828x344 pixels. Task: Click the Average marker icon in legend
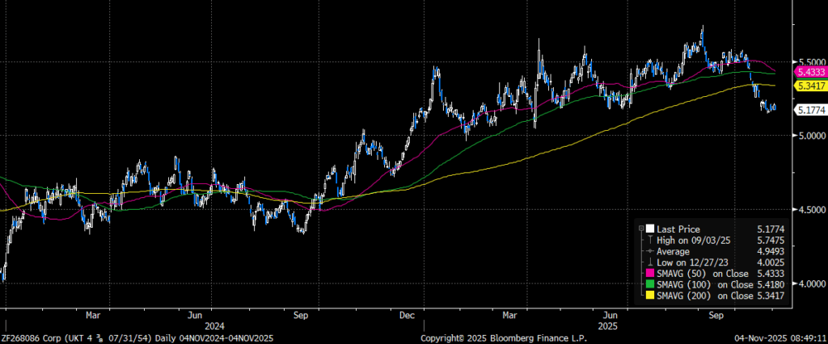point(652,251)
